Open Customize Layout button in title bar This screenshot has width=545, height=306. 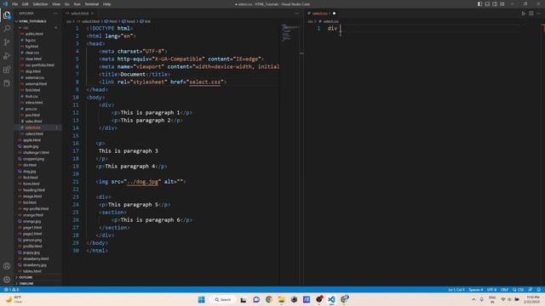[x=502, y=4]
